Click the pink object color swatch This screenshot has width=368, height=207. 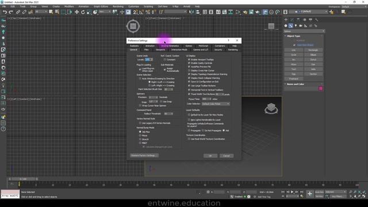point(321,89)
